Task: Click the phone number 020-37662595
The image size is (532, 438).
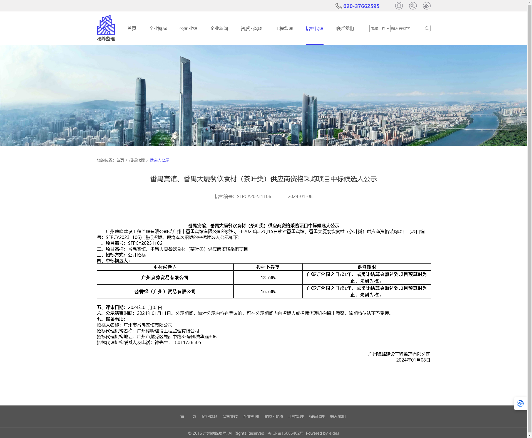Action: pos(361,6)
